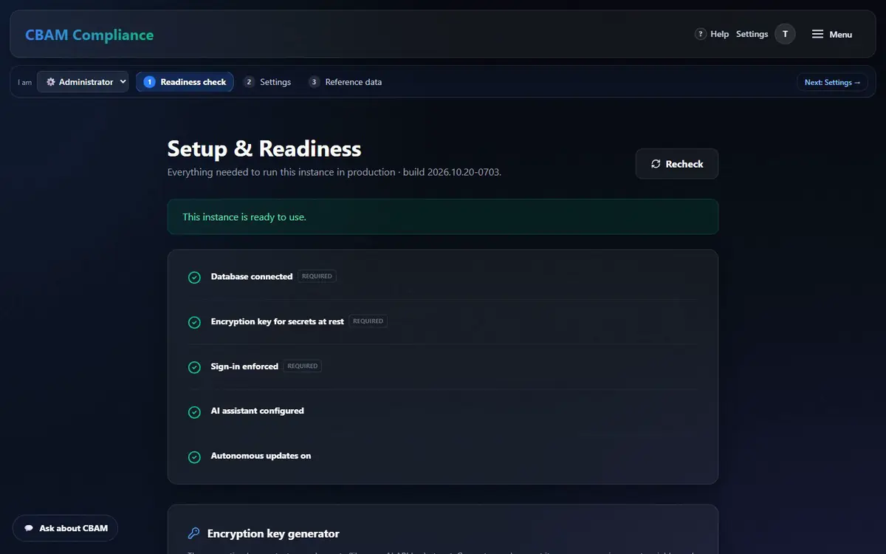
Task: Click the Recheck button
Action: (x=677, y=164)
